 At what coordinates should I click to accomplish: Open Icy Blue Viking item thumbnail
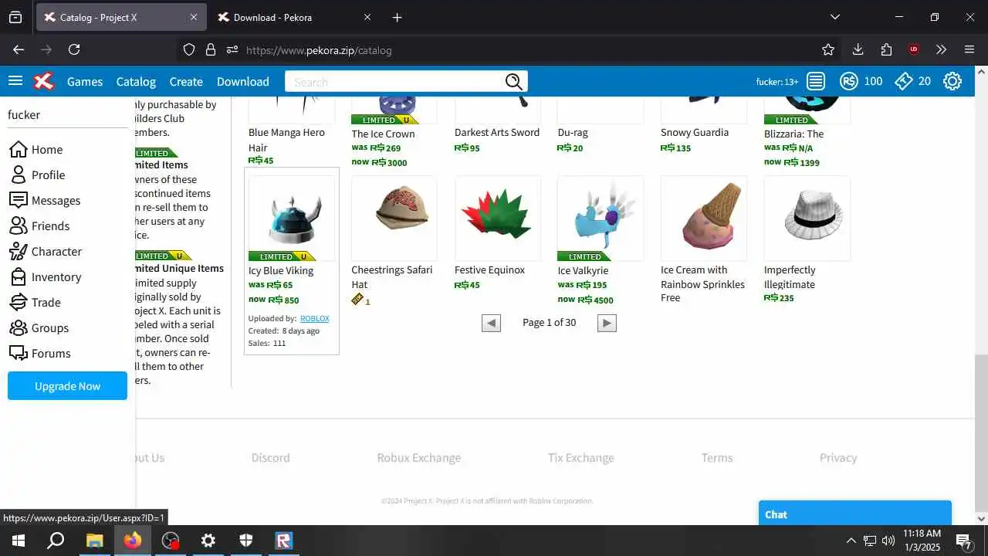(x=292, y=218)
